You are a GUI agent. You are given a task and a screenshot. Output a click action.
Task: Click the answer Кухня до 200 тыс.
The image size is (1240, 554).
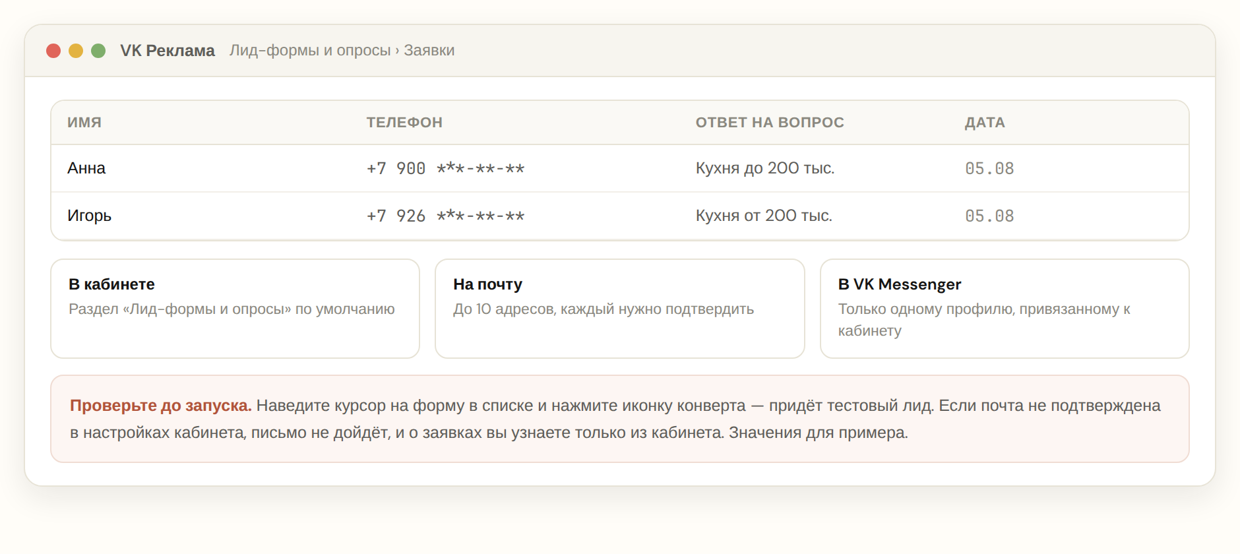click(x=765, y=168)
